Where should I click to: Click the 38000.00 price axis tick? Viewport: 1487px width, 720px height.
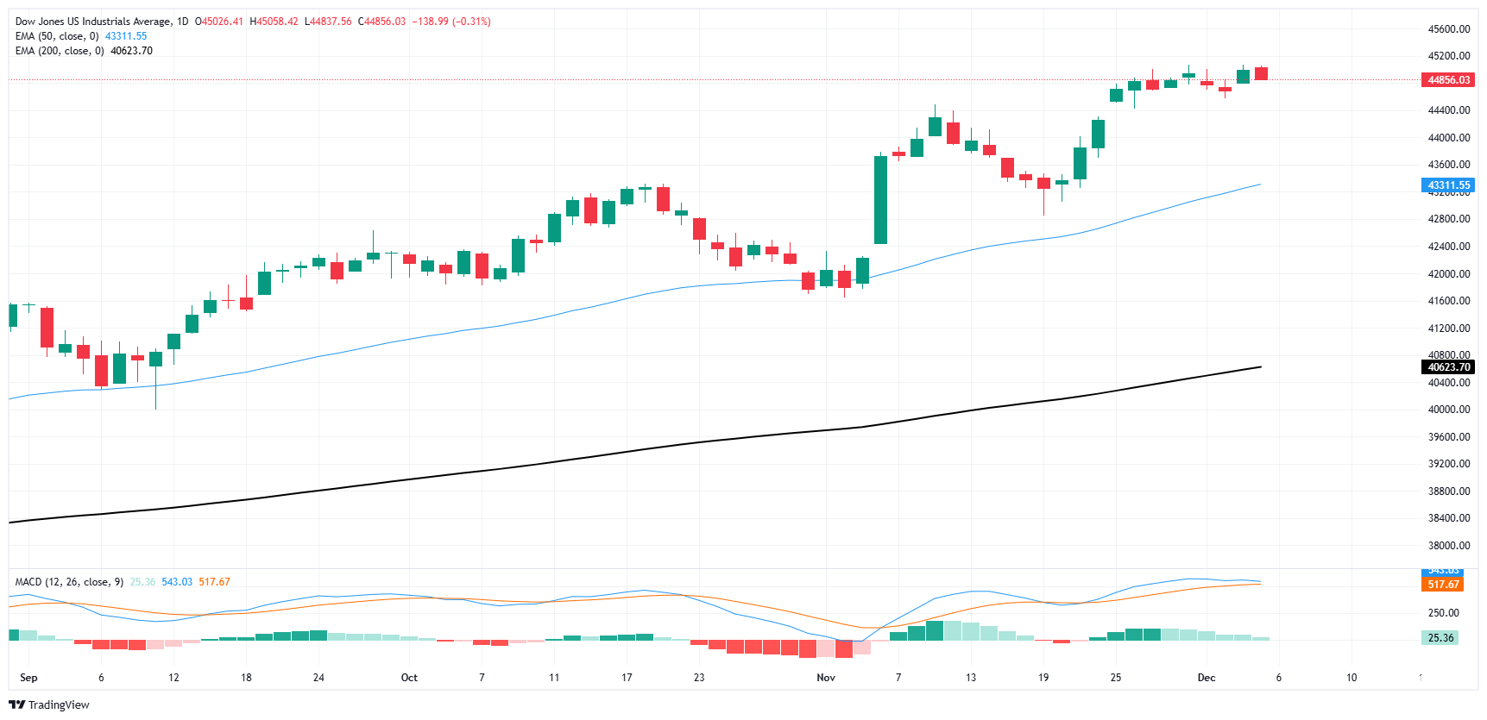1449,546
